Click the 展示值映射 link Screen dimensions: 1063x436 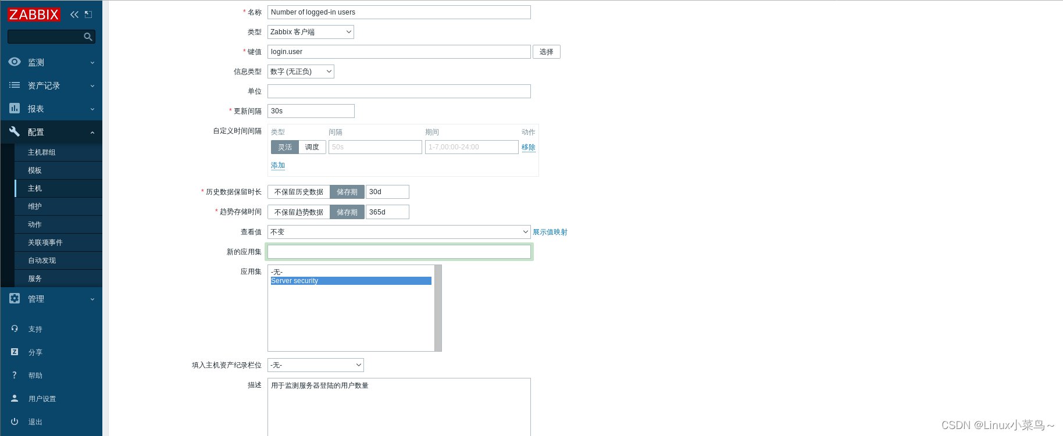pyautogui.click(x=550, y=232)
